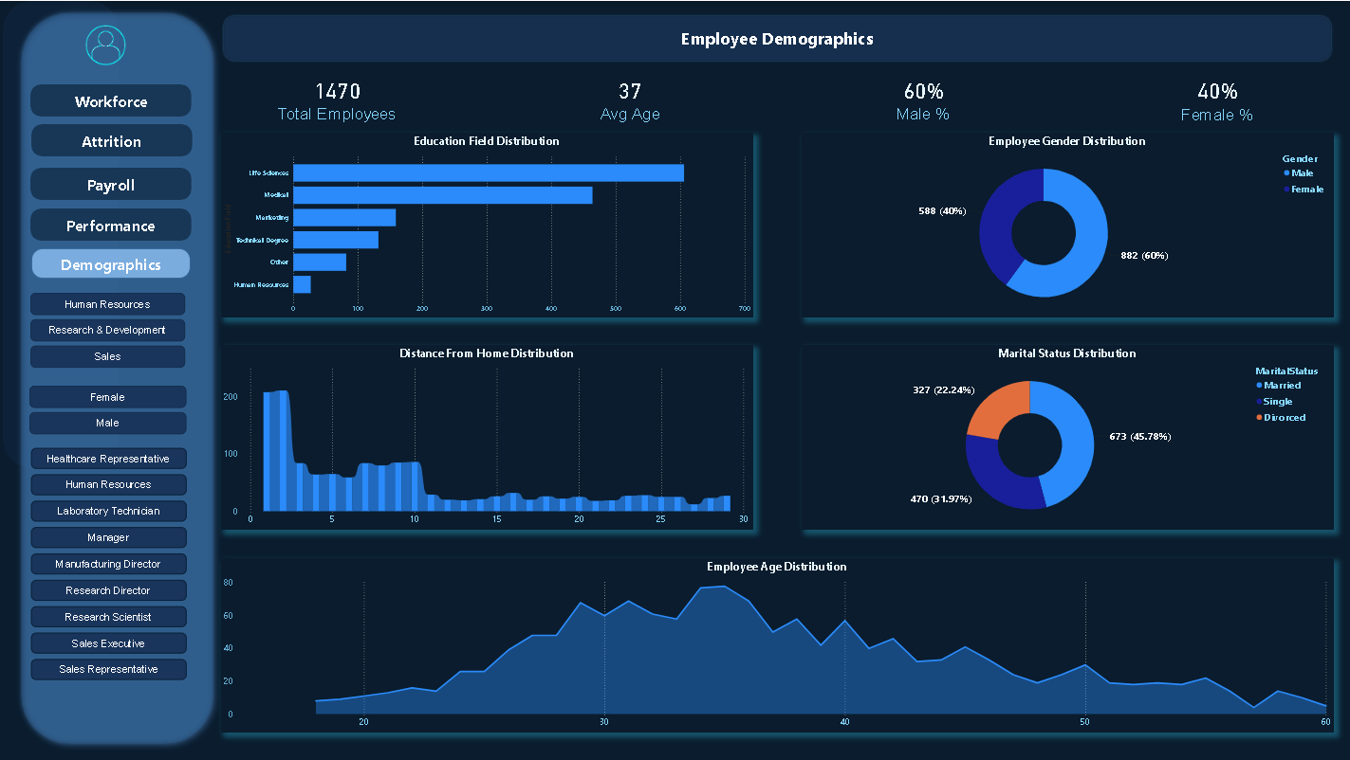Choose the Healthcare Representative job role
Image resolution: width=1350 pixels, height=760 pixels.
pos(108,459)
